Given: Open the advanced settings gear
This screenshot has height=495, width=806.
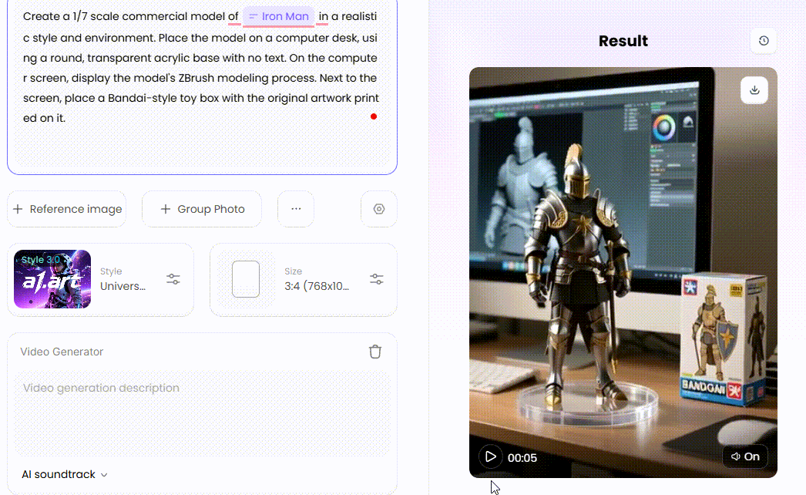Looking at the screenshot, I should [x=378, y=208].
